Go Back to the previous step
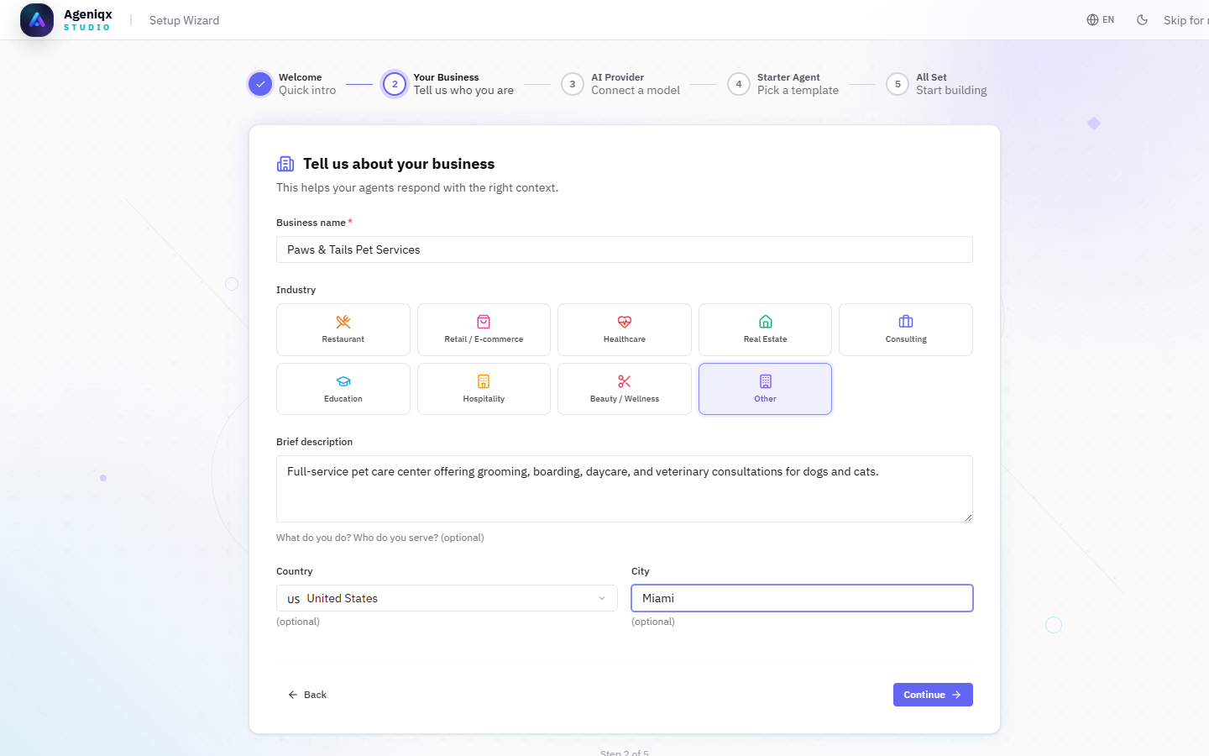Viewport: 1209px width, 756px height. (307, 695)
